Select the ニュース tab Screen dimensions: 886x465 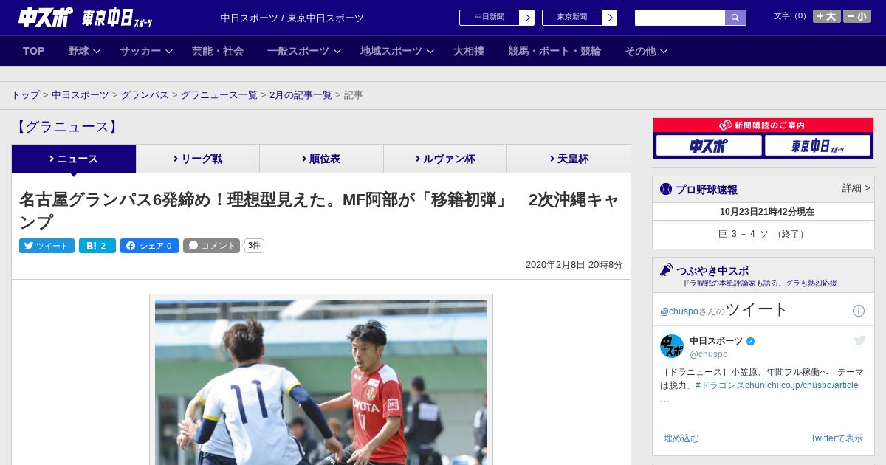point(74,159)
